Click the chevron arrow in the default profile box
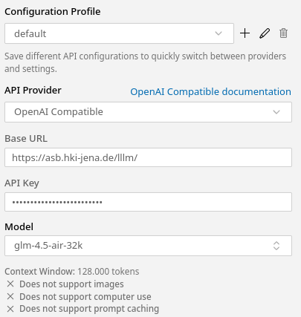The image size is (301, 317). pos(219,33)
